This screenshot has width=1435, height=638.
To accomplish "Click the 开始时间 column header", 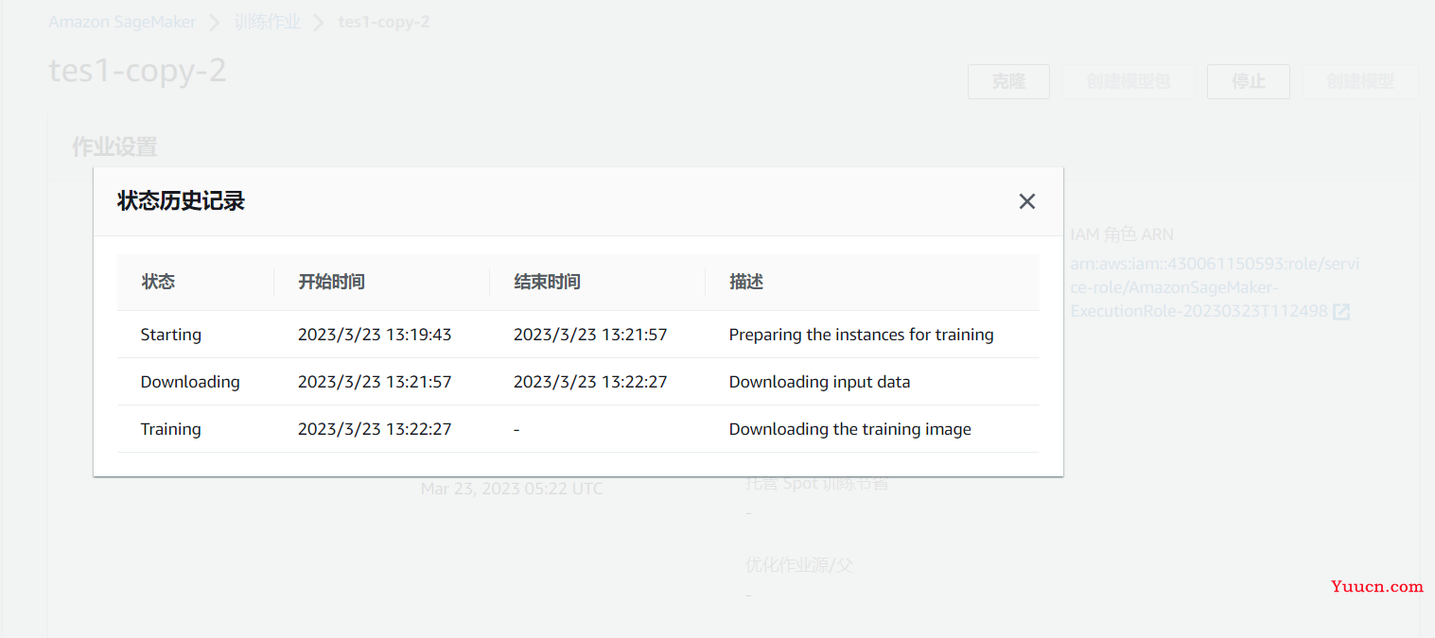I will (x=331, y=282).
